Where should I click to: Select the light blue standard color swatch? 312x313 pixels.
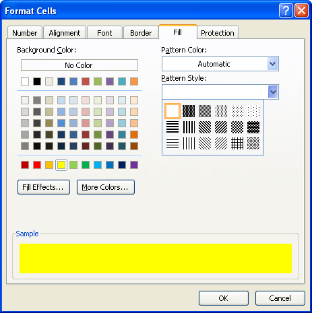pyautogui.click(x=98, y=165)
